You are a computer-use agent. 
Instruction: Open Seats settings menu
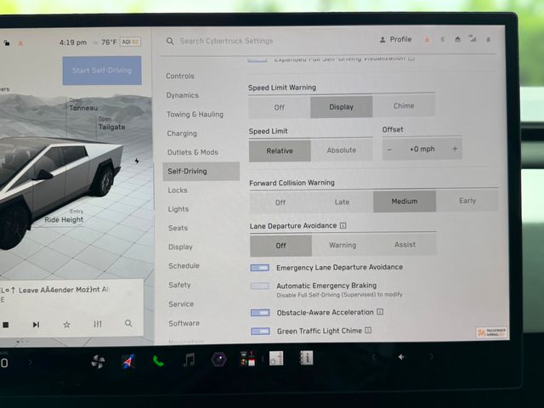pyautogui.click(x=178, y=228)
